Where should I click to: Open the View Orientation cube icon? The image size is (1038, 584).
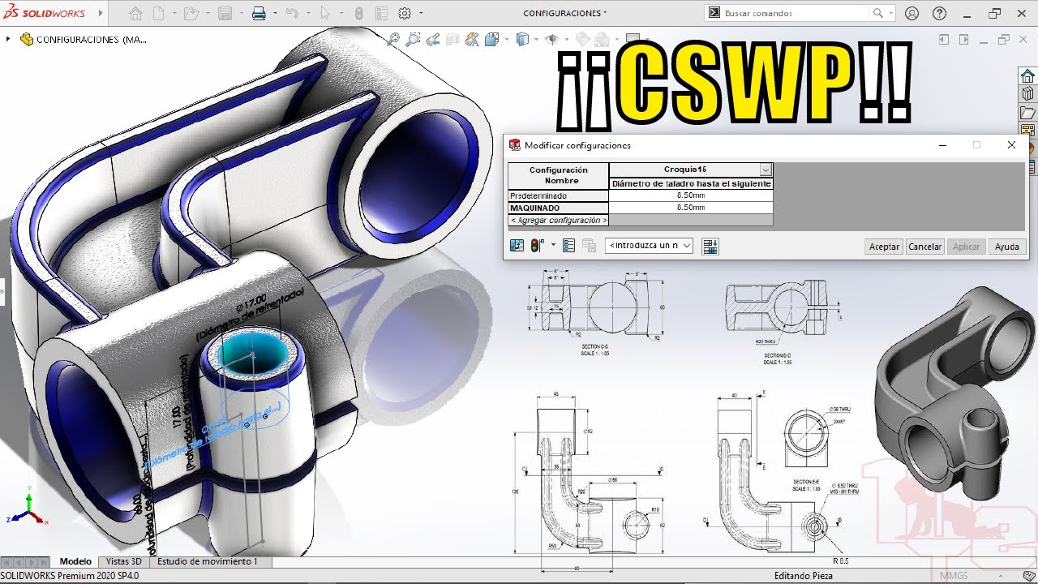(491, 39)
